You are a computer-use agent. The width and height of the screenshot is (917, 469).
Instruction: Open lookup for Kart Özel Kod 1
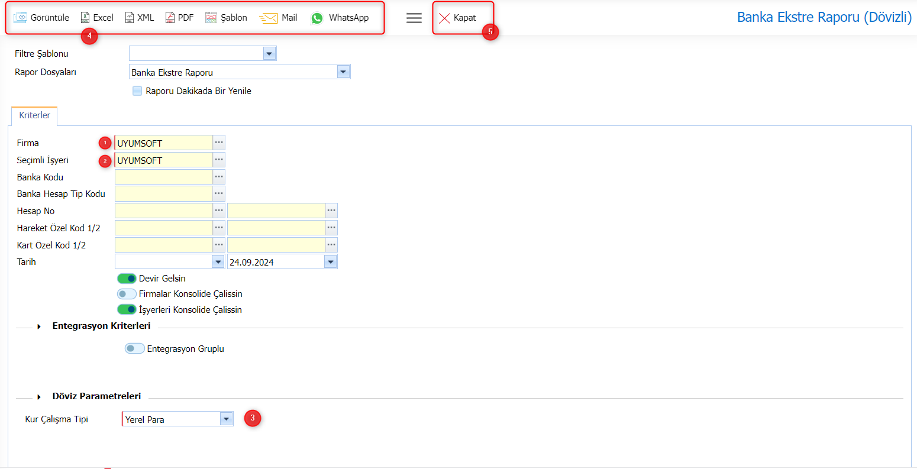coord(219,245)
